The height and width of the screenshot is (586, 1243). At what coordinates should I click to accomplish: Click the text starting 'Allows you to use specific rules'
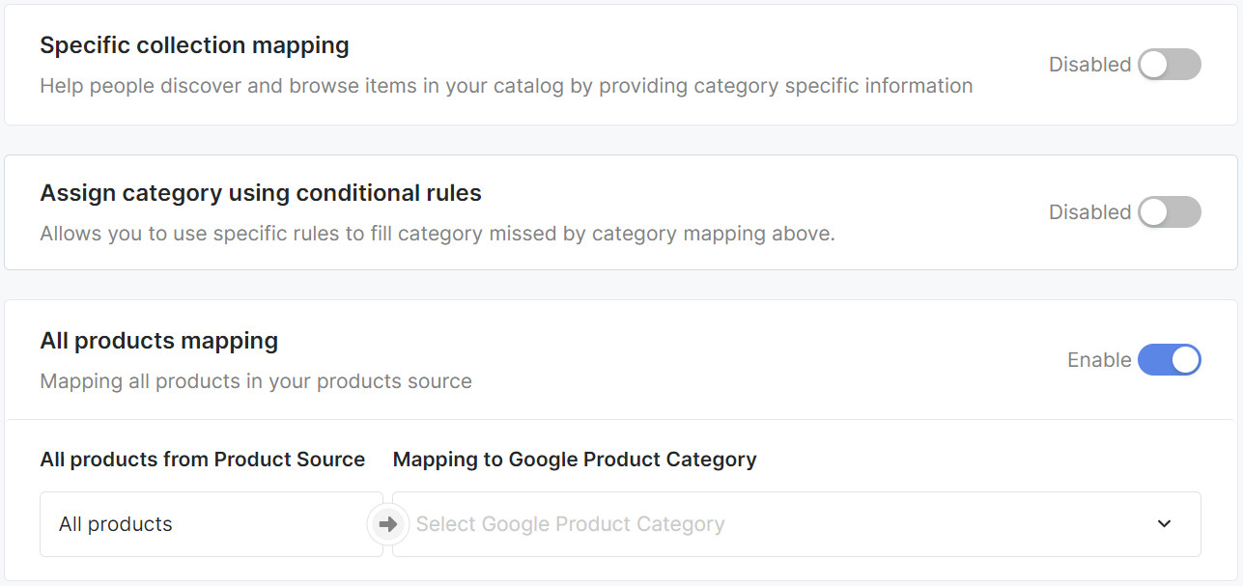437,234
